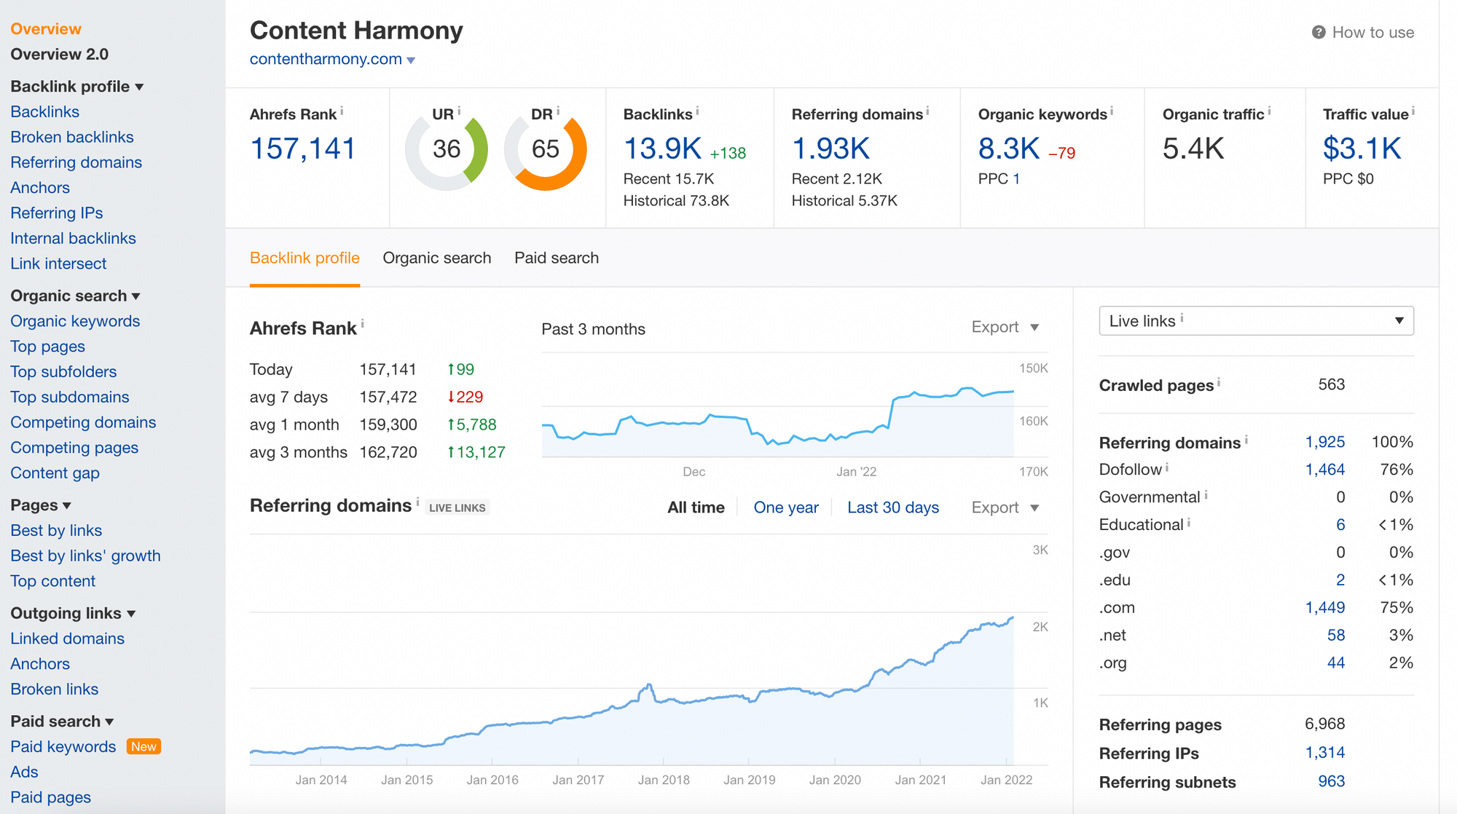This screenshot has height=814, width=1457.
Task: Click info icon beside DR gauge label
Action: pos(558,111)
